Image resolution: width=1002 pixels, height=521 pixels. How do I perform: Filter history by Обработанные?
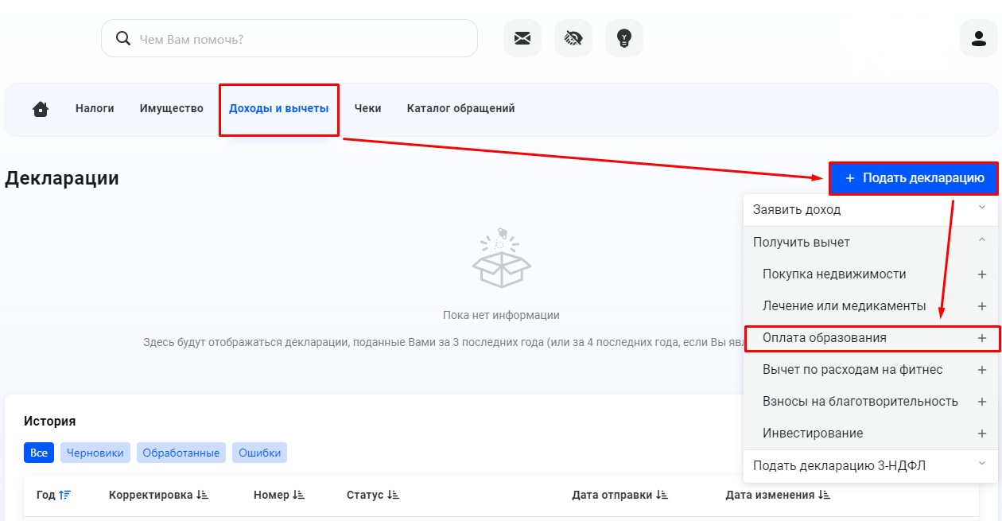tap(181, 453)
